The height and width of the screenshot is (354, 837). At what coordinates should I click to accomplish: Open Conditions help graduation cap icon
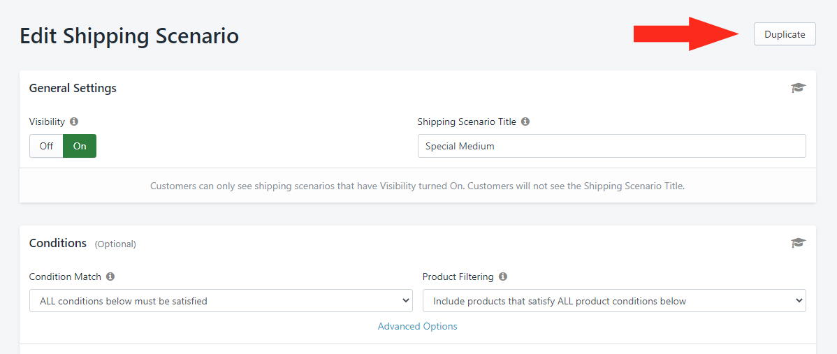coord(798,243)
